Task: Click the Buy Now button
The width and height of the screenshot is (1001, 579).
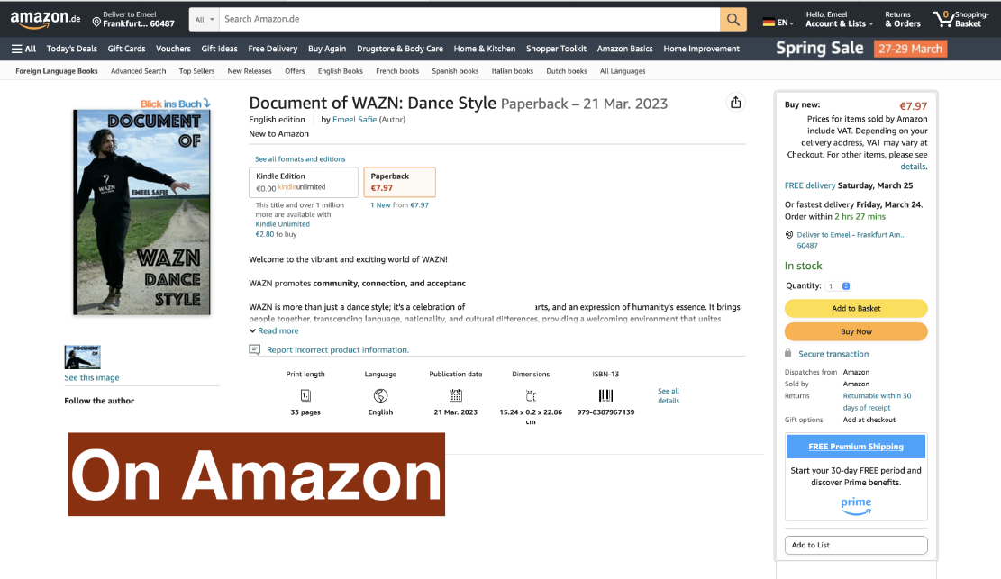Action: 855,331
